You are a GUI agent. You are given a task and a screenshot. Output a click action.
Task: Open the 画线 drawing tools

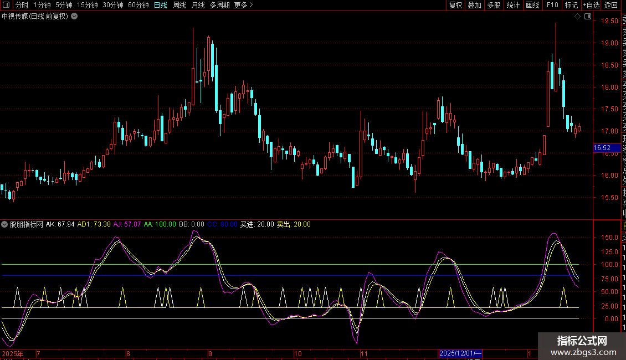532,5
